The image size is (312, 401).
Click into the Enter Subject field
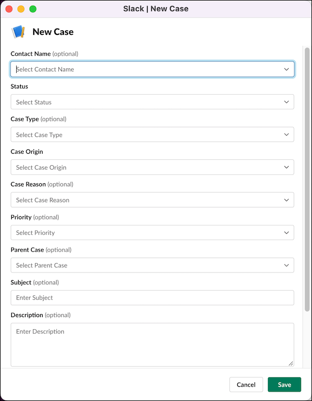point(152,298)
